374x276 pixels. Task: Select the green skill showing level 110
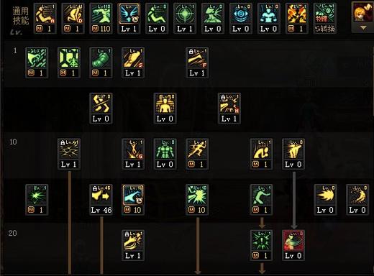pos(101,19)
